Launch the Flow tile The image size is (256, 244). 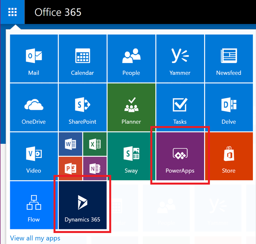(x=34, y=205)
